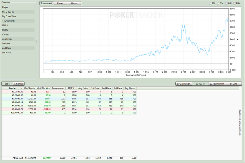Switch to the Tournament graph tab
245x163 pixels.
point(47,3)
